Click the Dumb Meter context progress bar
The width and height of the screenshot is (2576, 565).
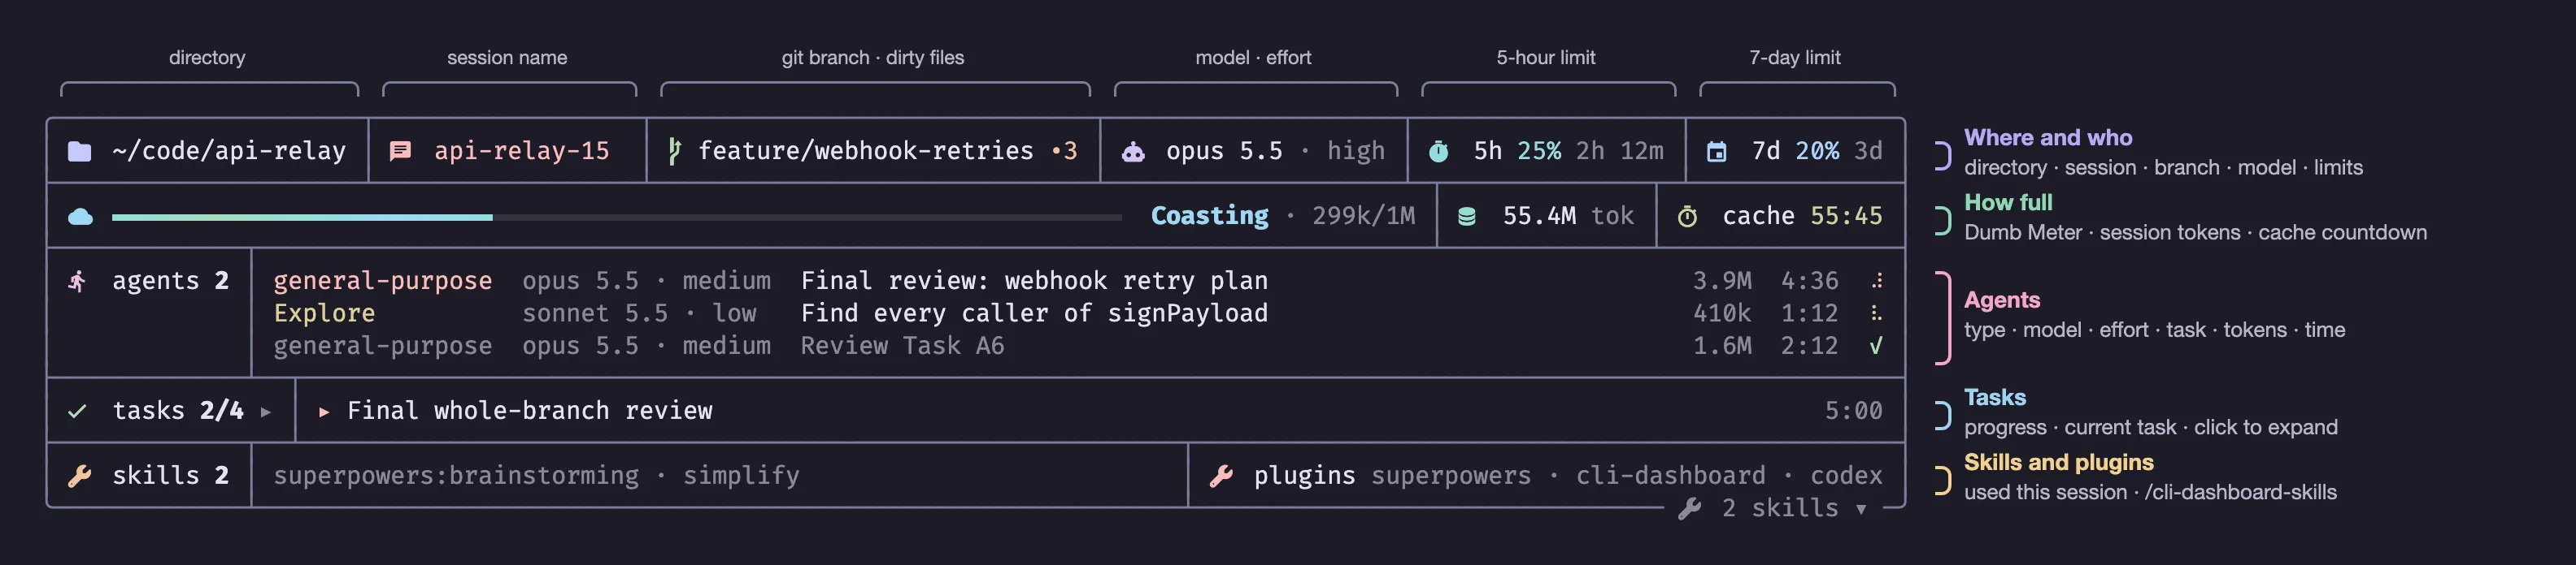(616, 217)
